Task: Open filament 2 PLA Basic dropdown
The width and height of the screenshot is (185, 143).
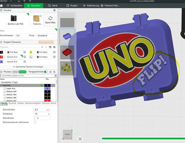Action: [x=43, y=52]
